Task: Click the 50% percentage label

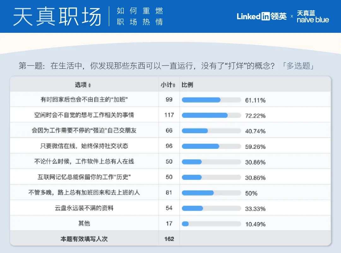Action: click(x=251, y=193)
